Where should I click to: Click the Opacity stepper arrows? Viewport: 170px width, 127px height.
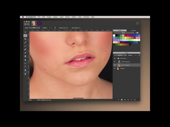point(139,55)
